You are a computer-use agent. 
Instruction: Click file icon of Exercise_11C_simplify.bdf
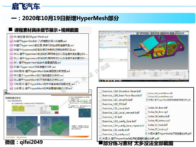point(100,100)
